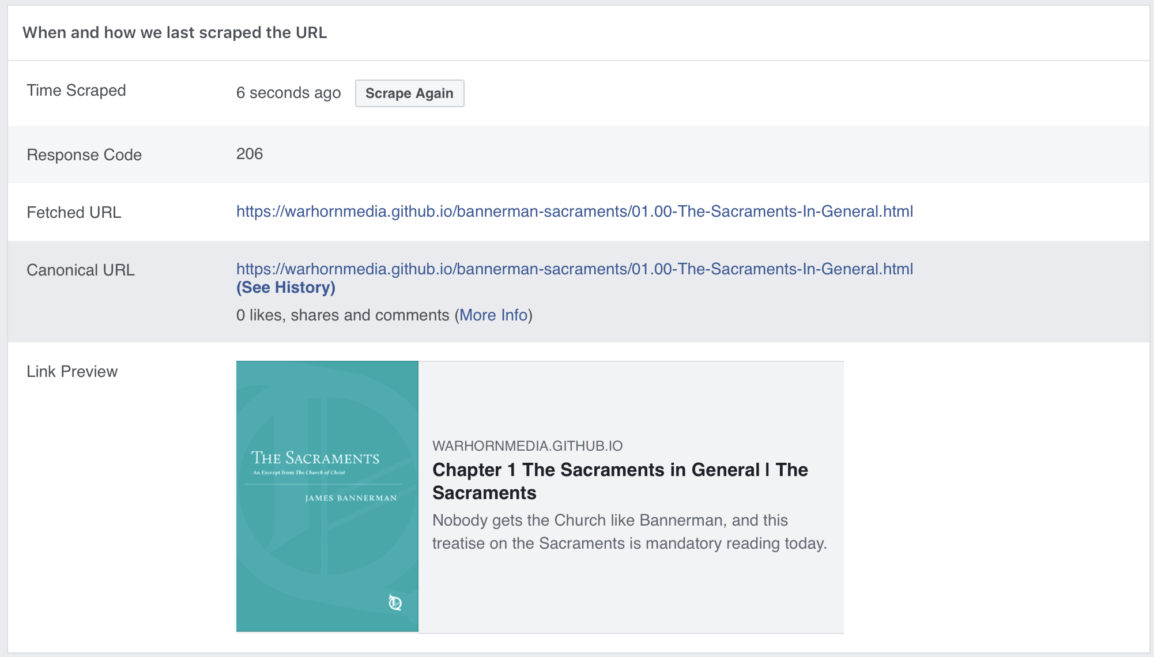Click the Time Scraped label
The width and height of the screenshot is (1154, 657).
coord(76,90)
